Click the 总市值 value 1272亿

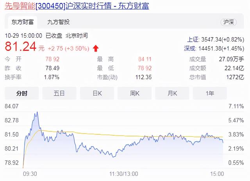(x=235, y=77)
